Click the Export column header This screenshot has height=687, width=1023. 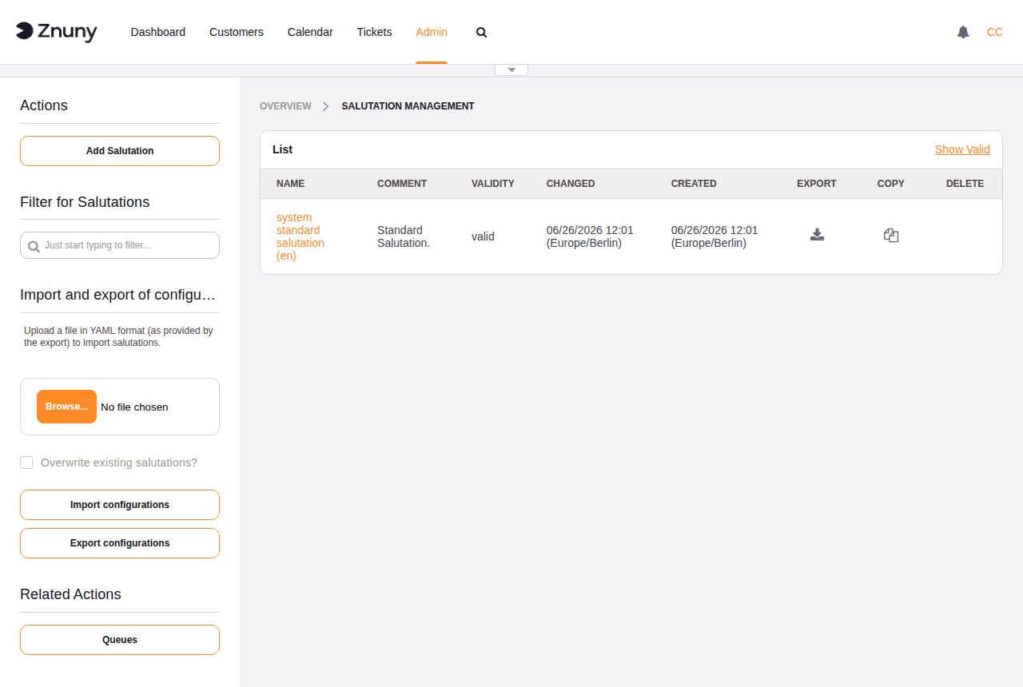click(x=817, y=184)
